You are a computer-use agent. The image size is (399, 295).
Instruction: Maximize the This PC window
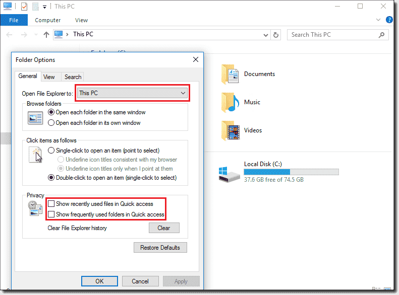(x=360, y=6)
